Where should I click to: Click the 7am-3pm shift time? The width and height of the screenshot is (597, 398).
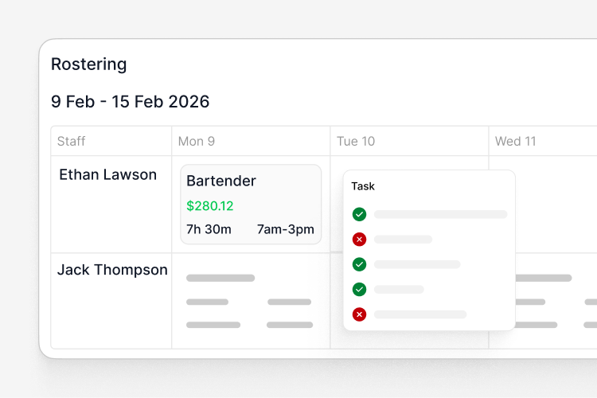coord(286,229)
